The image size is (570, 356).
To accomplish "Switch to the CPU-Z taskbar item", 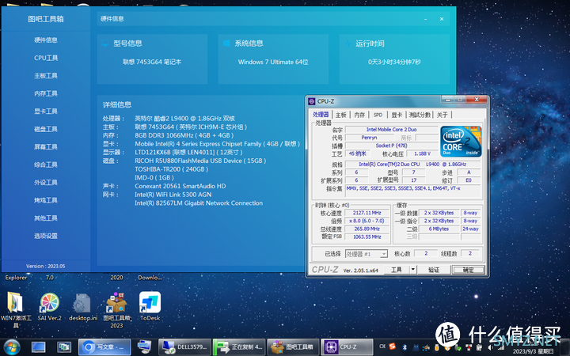I will point(348,347).
